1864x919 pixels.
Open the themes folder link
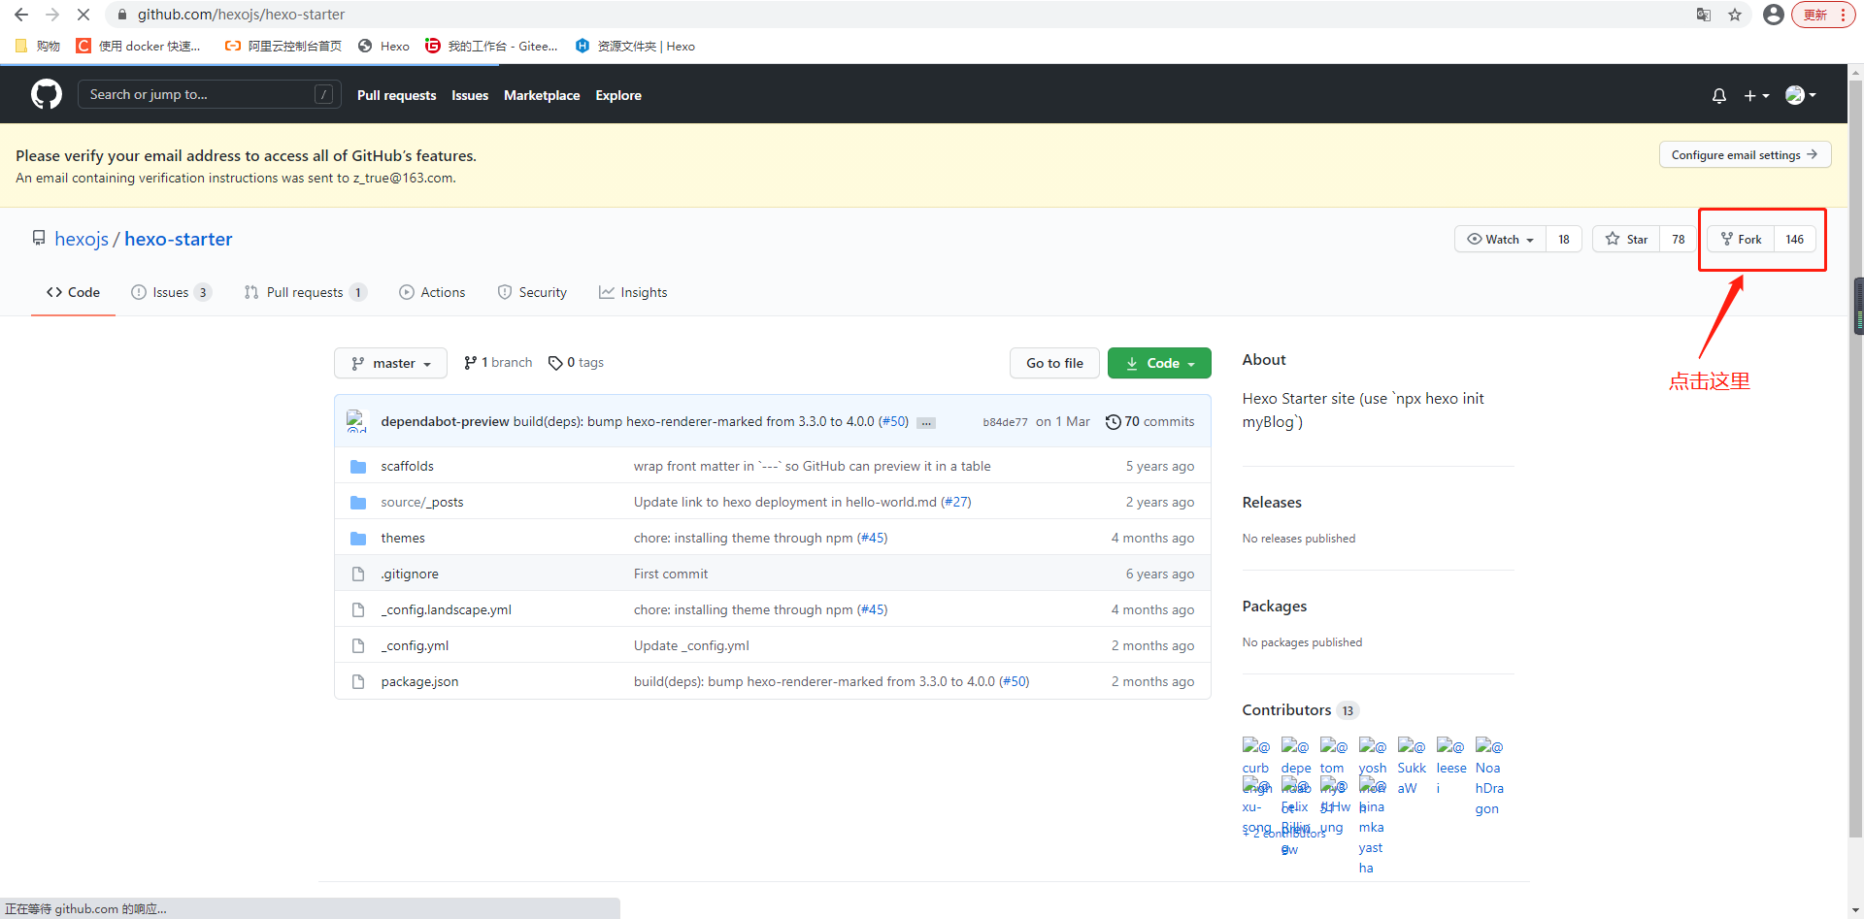click(x=402, y=537)
